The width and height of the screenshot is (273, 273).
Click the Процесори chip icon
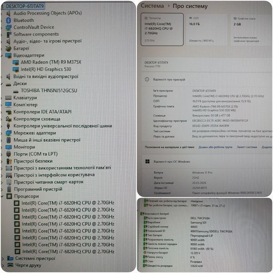click(x=9, y=197)
